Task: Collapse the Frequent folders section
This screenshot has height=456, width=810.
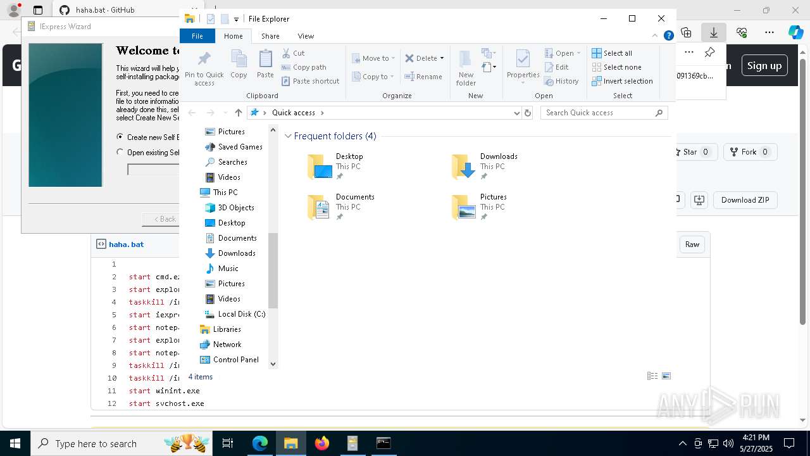Action: click(x=288, y=136)
